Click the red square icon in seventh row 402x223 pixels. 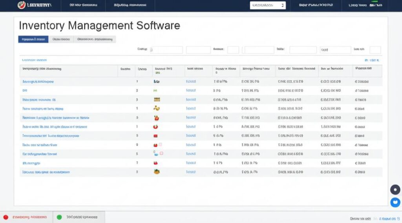click(156, 136)
